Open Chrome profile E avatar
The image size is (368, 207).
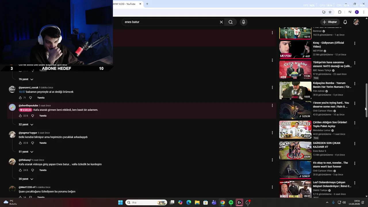[x=357, y=12]
